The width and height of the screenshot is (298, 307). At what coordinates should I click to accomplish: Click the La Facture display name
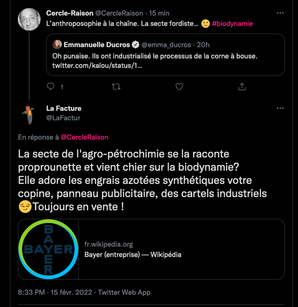tap(64, 108)
